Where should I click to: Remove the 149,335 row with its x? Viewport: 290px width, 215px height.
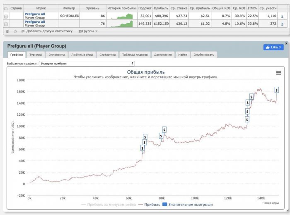point(282,24)
